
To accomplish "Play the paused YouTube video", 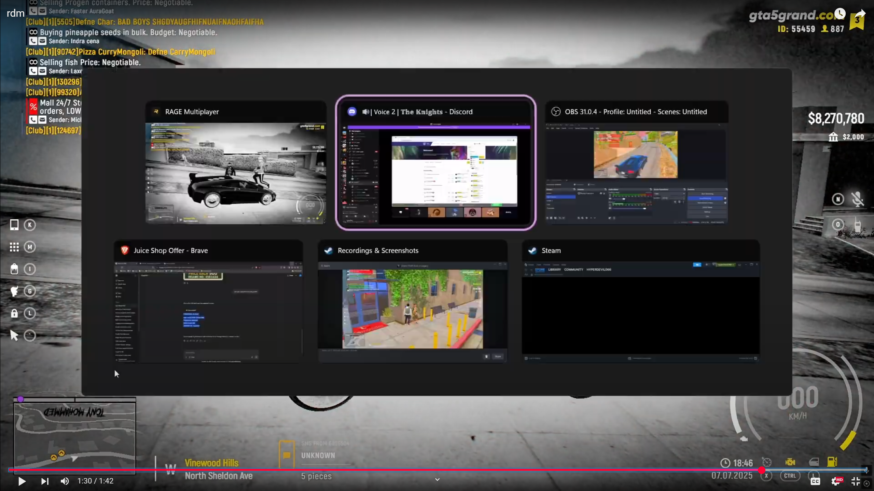I will [22, 481].
